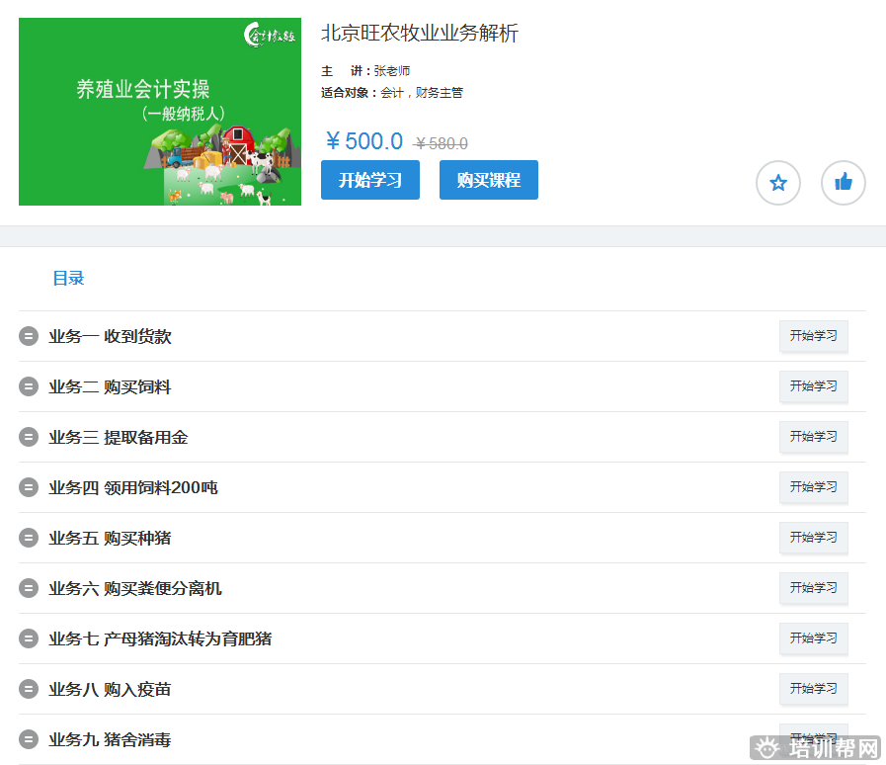Click the blue 开始学习 button below the price

[370, 180]
